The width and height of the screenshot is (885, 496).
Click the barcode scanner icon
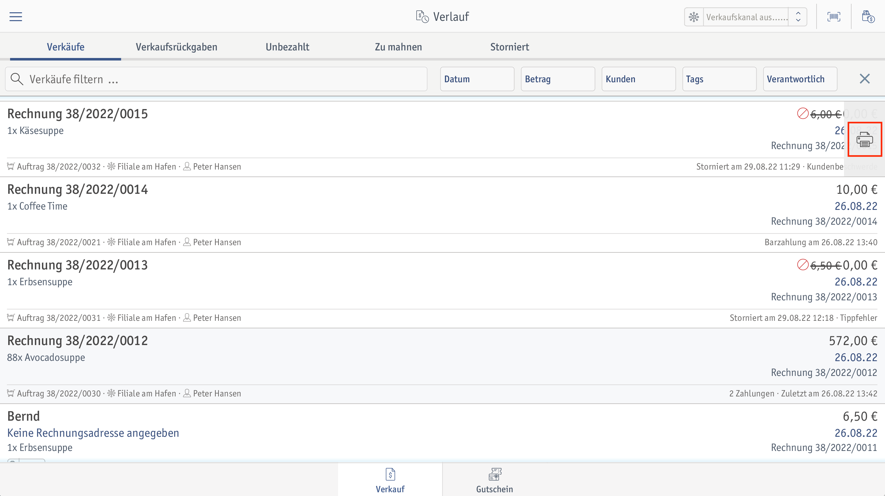coord(834,16)
